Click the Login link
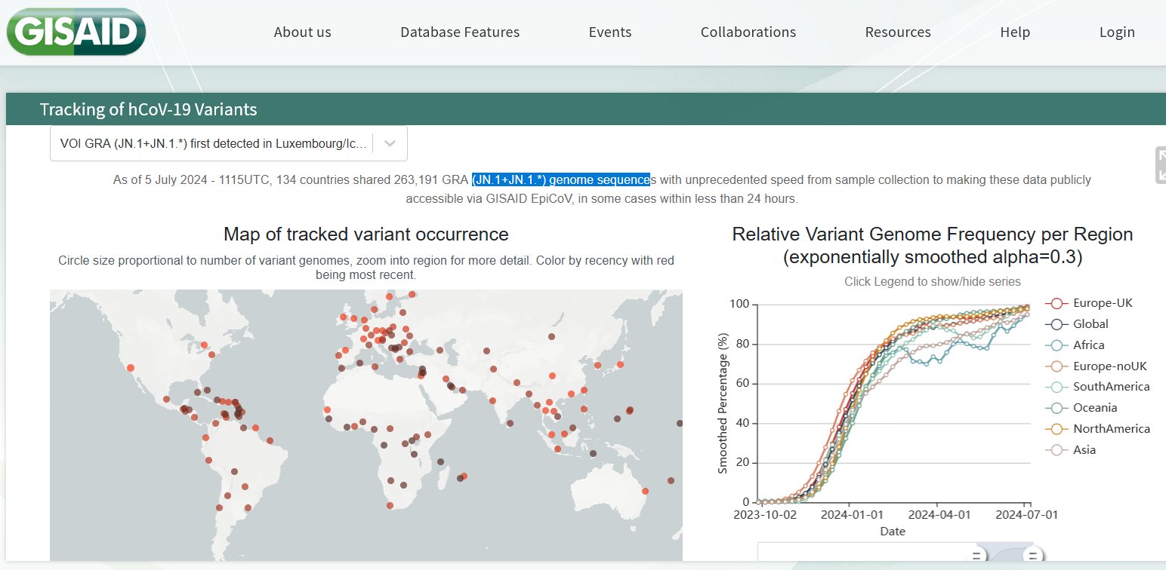1166x570 pixels. click(1116, 32)
